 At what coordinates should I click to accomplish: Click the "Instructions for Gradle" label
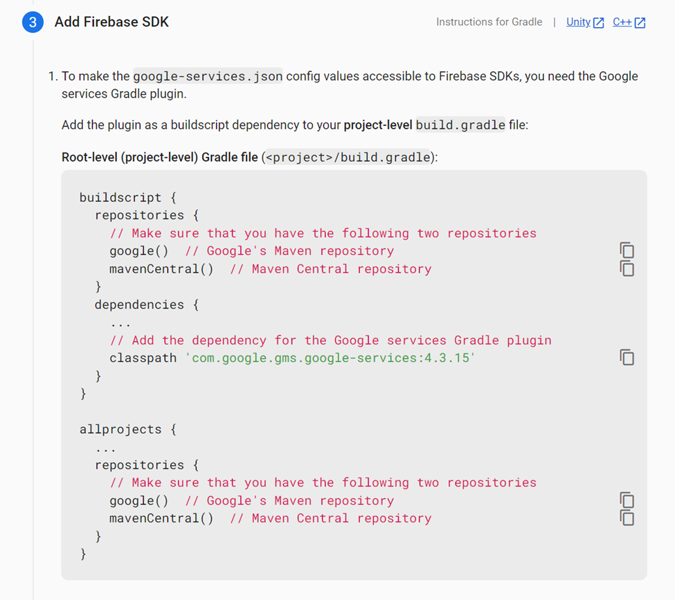point(489,22)
